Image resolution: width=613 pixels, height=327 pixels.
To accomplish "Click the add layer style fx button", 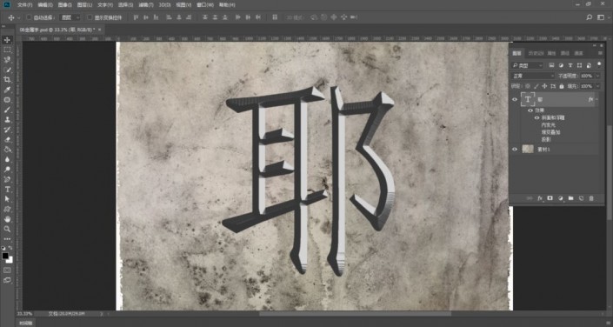I will tap(540, 198).
